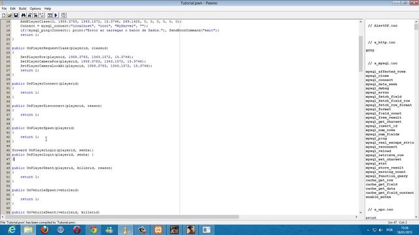Viewport: 419px width, 235px height.
Task: Open Google Chrome from the taskbar
Action: (x=93, y=230)
